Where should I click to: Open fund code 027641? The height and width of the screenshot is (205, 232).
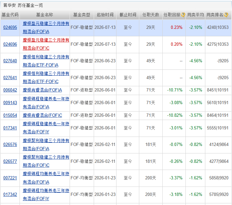pos(10,78)
